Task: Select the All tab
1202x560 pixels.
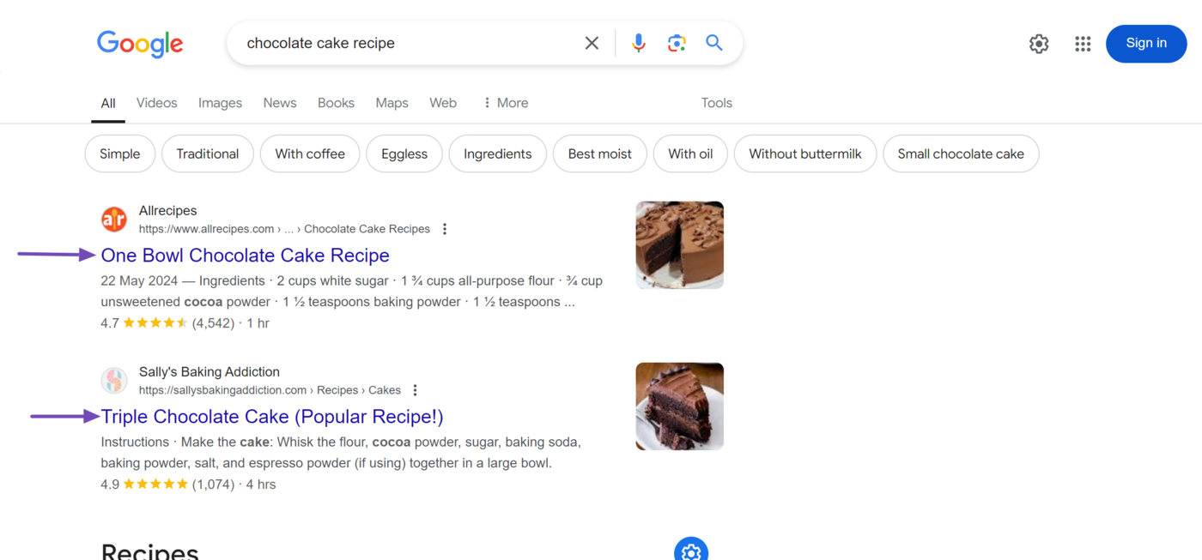Action: point(108,103)
